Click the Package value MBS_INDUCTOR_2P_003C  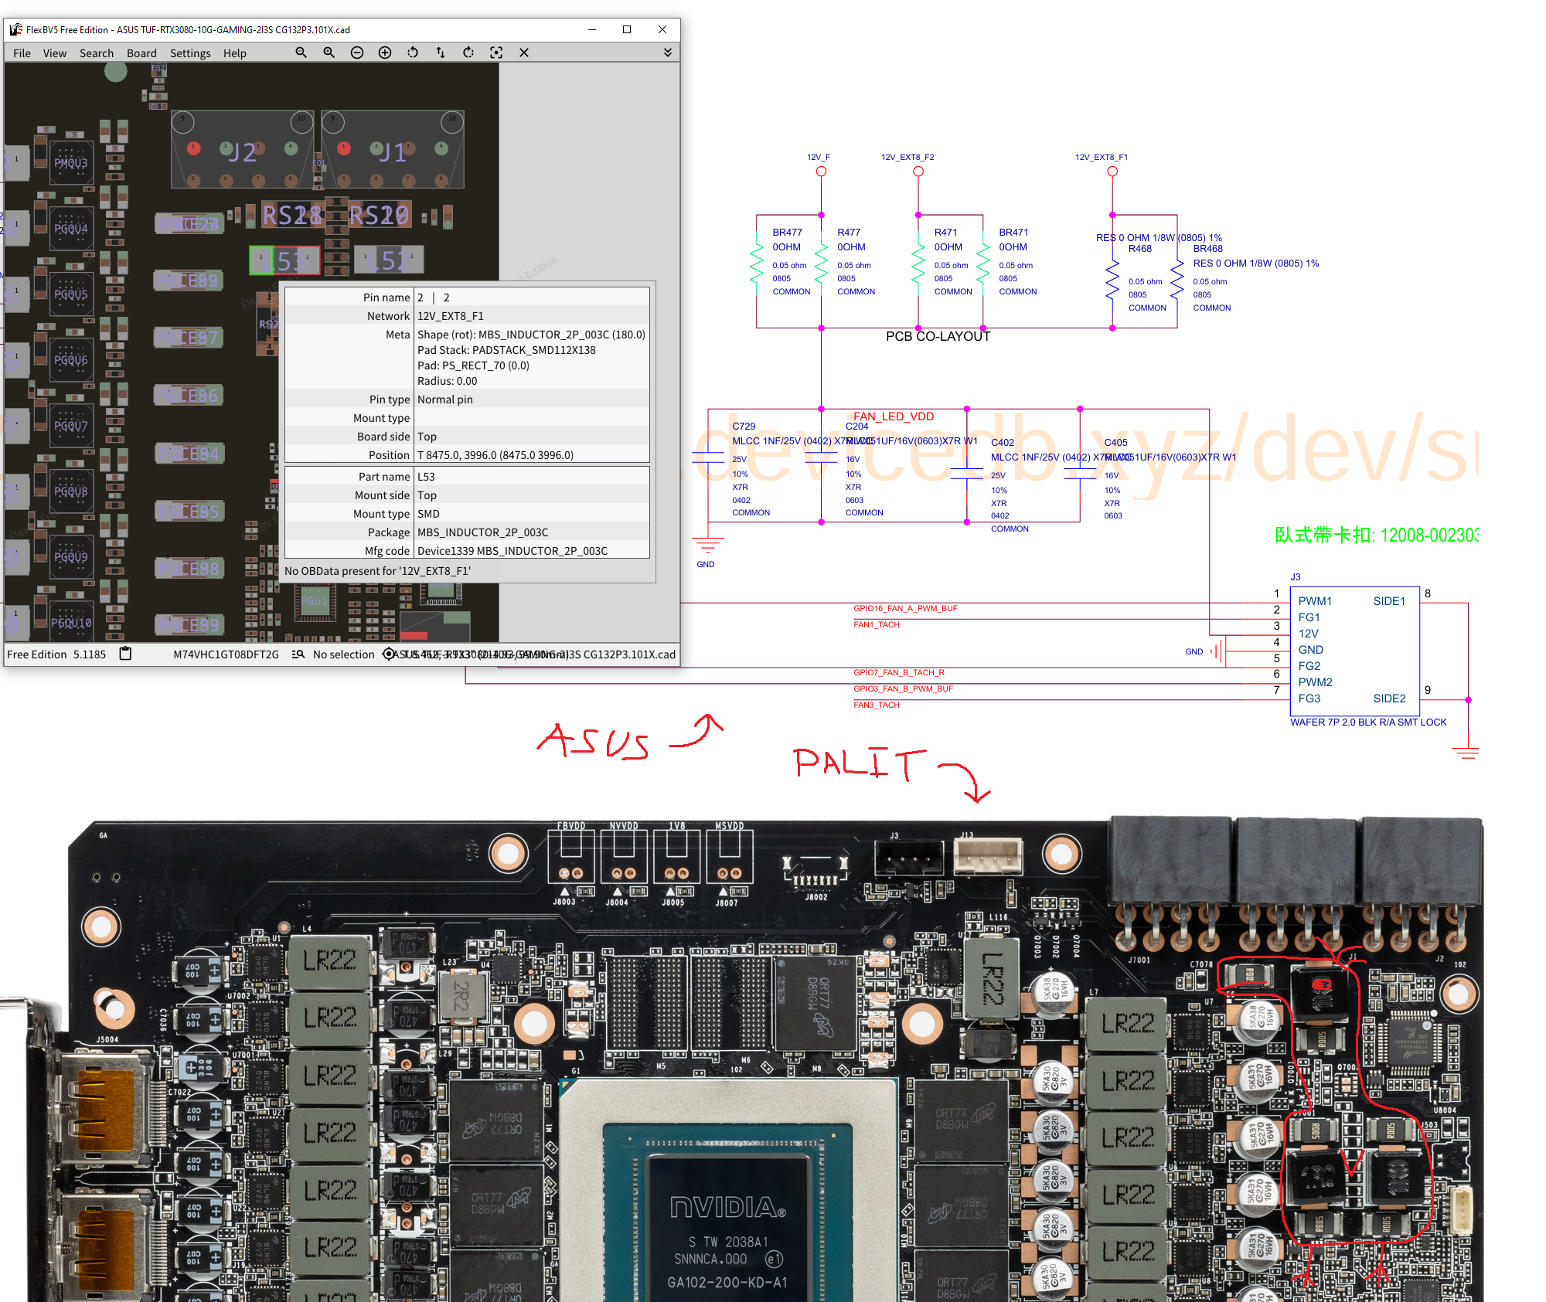(x=483, y=532)
